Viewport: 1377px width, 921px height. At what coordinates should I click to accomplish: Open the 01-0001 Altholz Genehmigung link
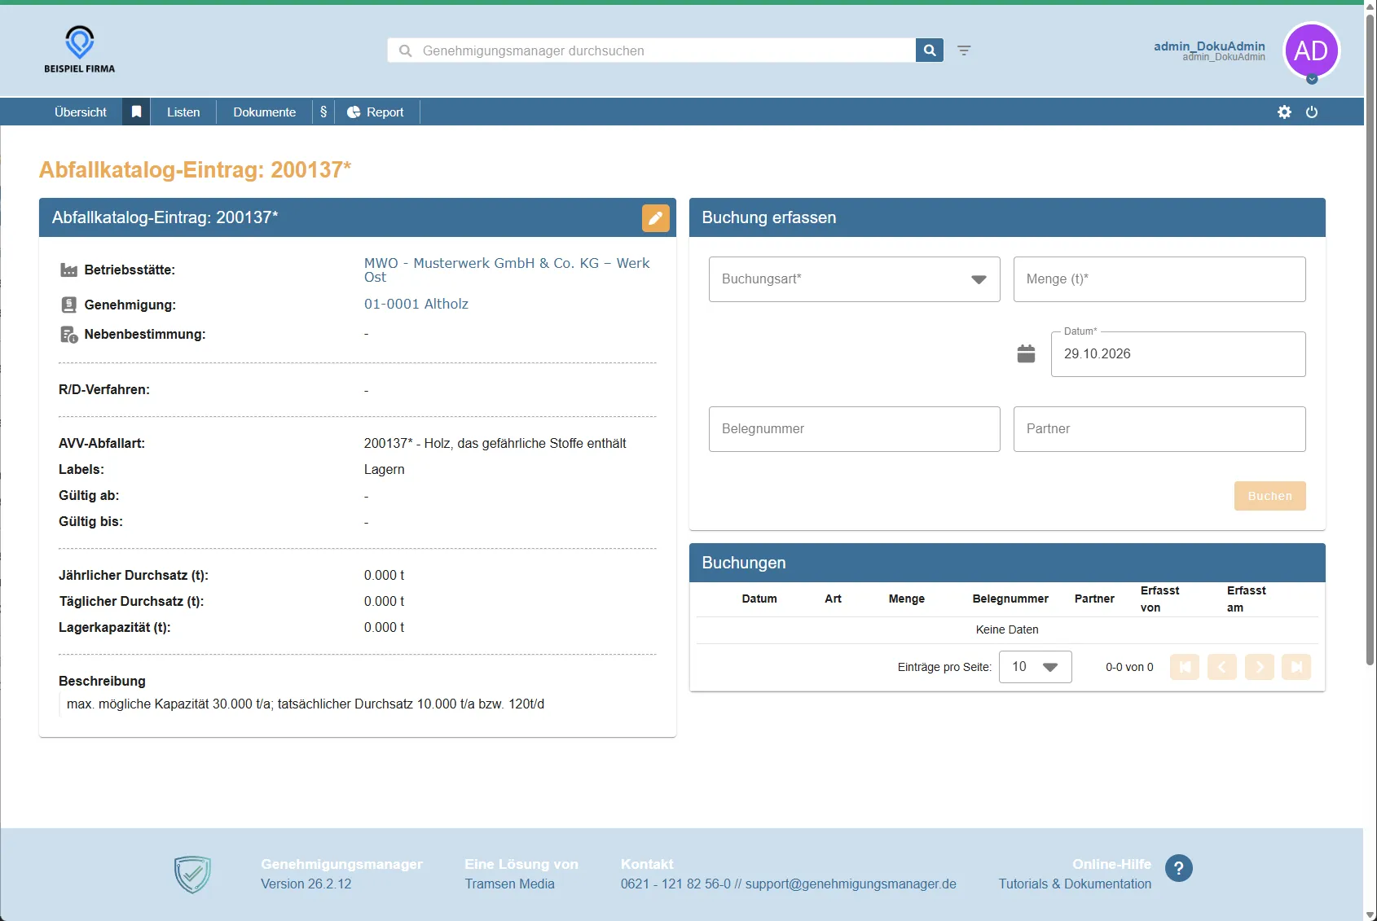click(x=416, y=304)
